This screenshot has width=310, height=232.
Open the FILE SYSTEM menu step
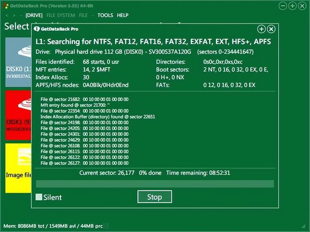(x=61, y=15)
